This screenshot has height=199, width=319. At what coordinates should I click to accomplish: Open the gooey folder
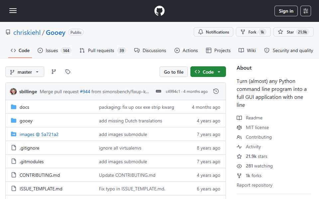tap(26, 121)
